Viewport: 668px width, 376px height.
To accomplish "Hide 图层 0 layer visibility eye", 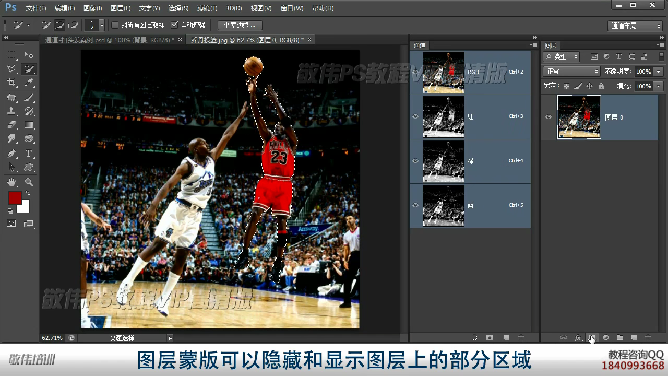I will [x=548, y=117].
